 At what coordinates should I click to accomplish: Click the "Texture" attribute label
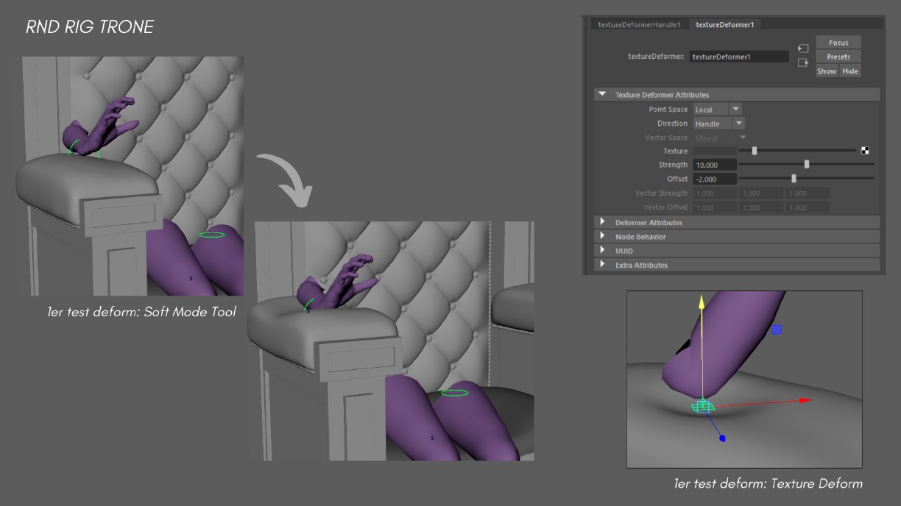(x=675, y=151)
